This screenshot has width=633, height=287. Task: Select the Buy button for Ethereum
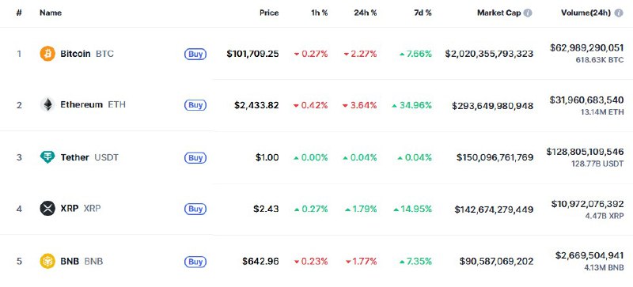195,105
